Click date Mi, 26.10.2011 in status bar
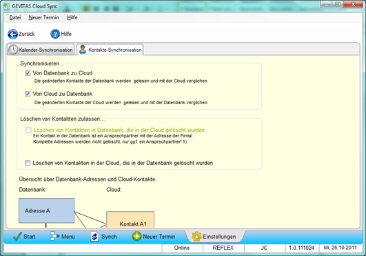Image resolution: width=366 pixels, height=256 pixels. 340,248
